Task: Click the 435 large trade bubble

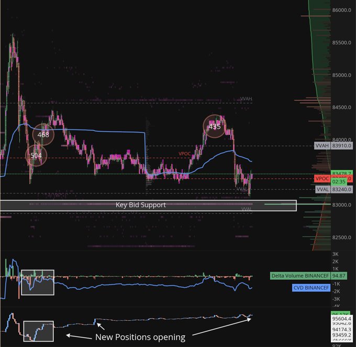Action: coord(215,126)
